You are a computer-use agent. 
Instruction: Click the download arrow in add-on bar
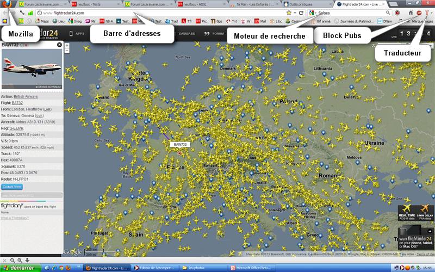[27, 261]
